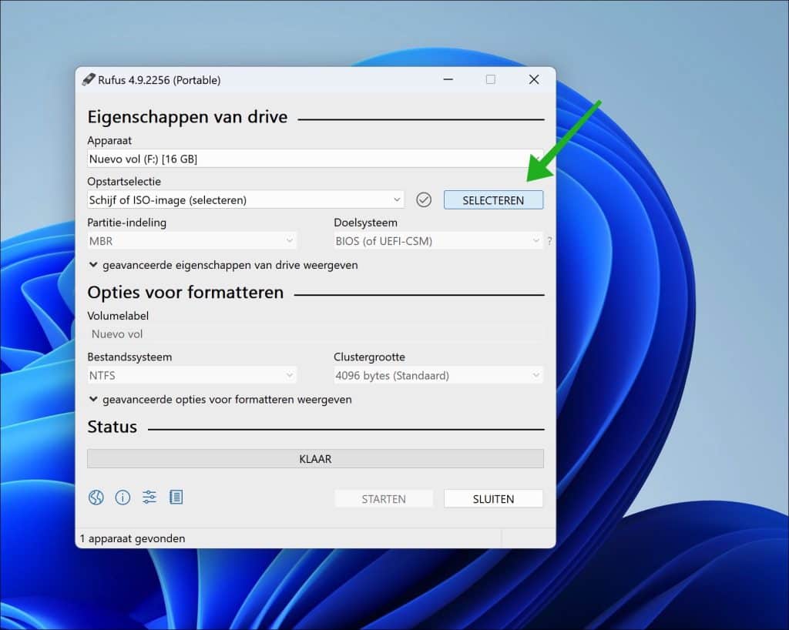
Task: Open the language globe icon
Action: [x=96, y=498]
